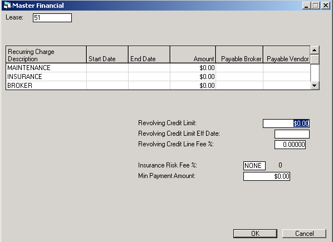Maximize the Master Financial window
The width and height of the screenshot is (333, 242).
pyautogui.click(x=316, y=6)
